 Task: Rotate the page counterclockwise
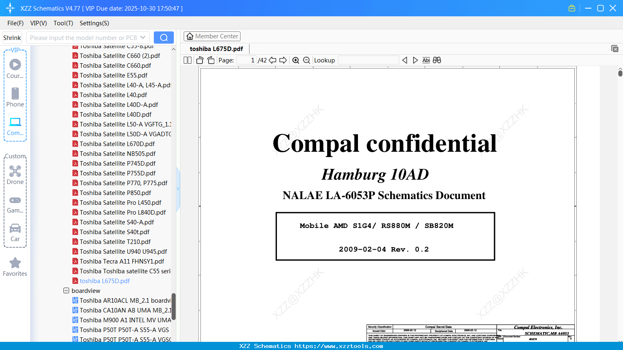200,60
